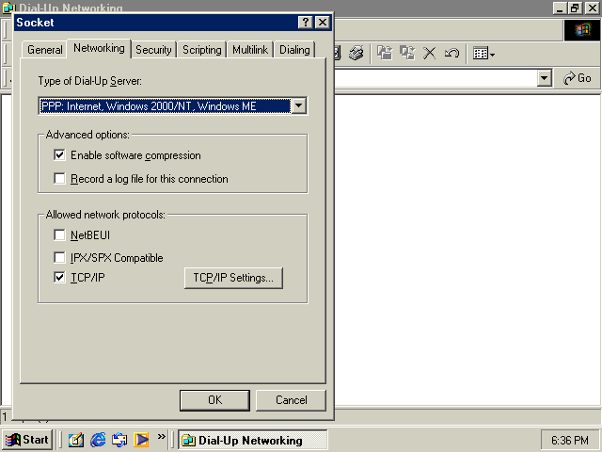Open the Security tab
Screen dimensions: 602x452
coord(153,50)
